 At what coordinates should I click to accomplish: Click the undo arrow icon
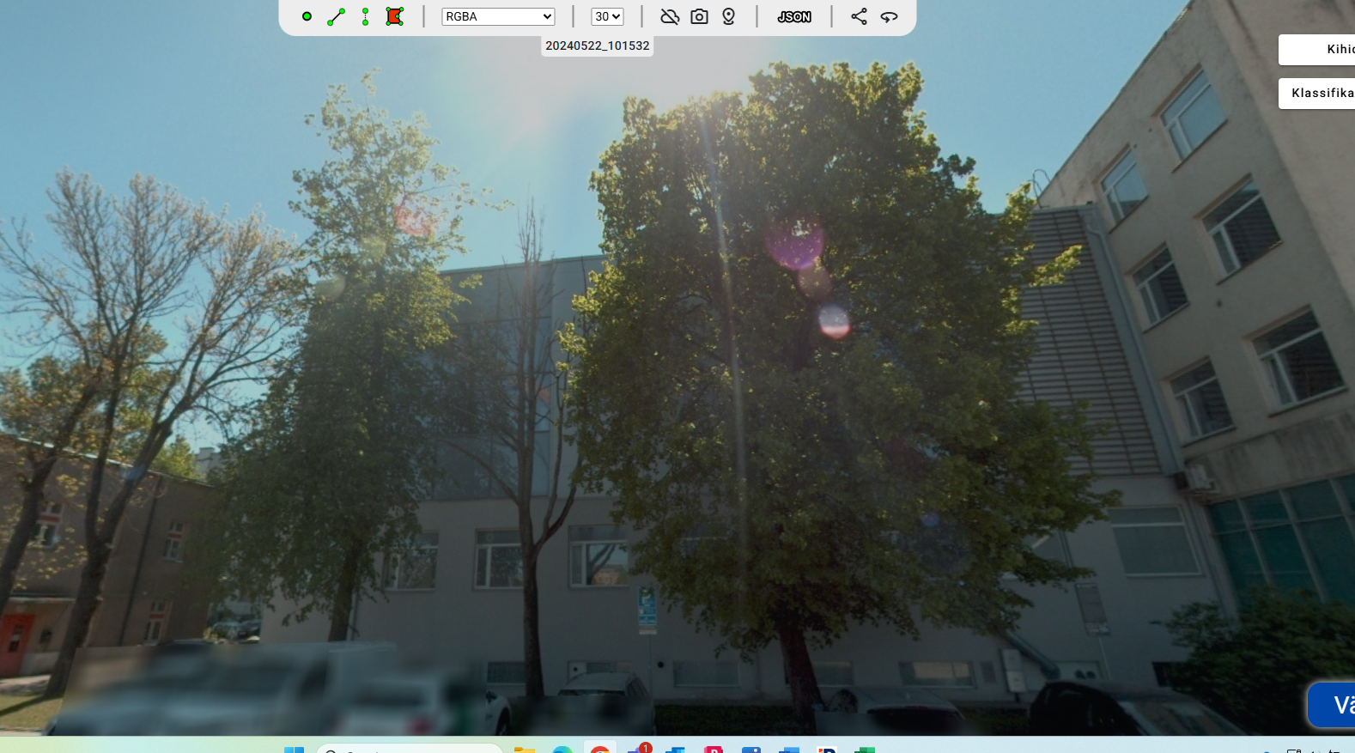coord(889,16)
